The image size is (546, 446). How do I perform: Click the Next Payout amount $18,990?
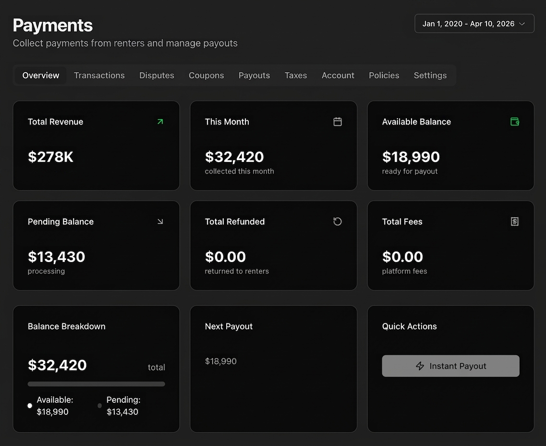click(x=221, y=361)
